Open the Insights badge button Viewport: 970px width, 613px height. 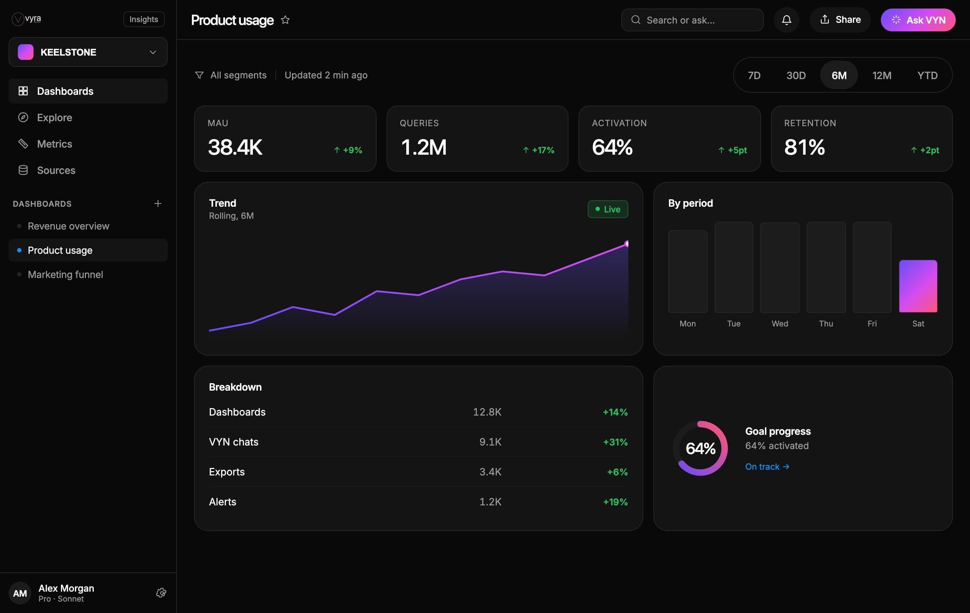click(144, 19)
